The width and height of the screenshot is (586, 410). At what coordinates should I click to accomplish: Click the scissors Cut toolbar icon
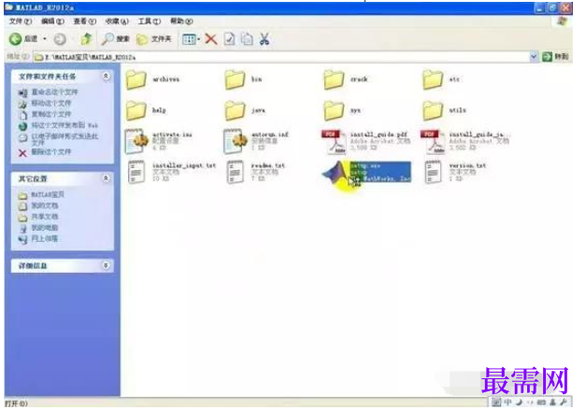264,39
